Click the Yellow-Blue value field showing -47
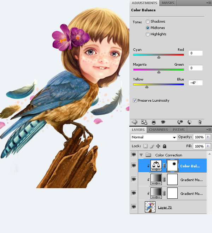Screen dimensions: 212x233 tap(196, 83)
